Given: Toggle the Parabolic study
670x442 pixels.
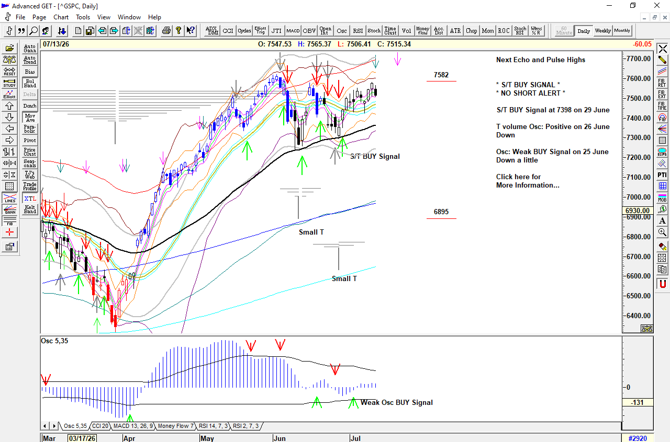Looking at the screenshot, I should click(x=30, y=129).
